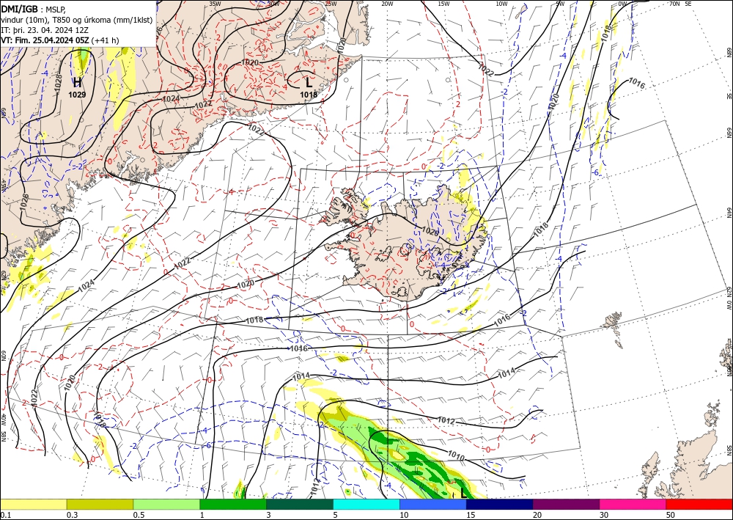Click the '(+41 h)' forecast offset text

105,40
